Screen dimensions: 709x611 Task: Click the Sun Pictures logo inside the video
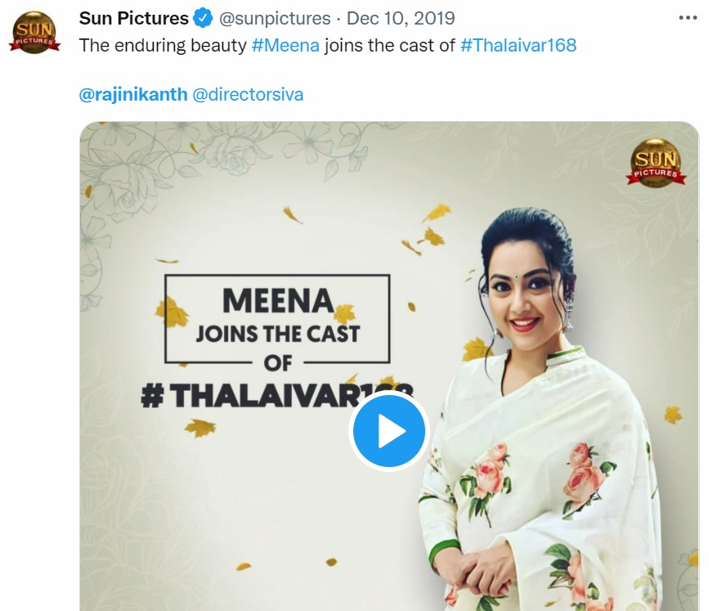pos(654,163)
